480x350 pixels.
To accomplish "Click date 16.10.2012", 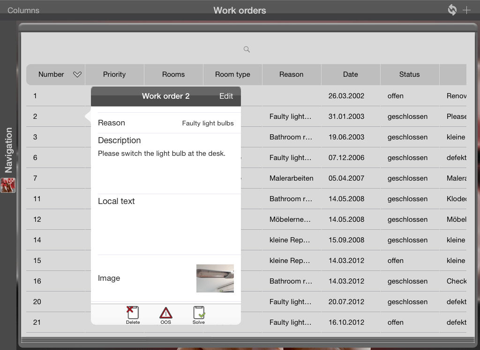I will click(x=346, y=322).
